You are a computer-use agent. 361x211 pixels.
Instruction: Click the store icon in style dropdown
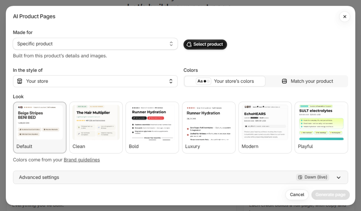20,81
